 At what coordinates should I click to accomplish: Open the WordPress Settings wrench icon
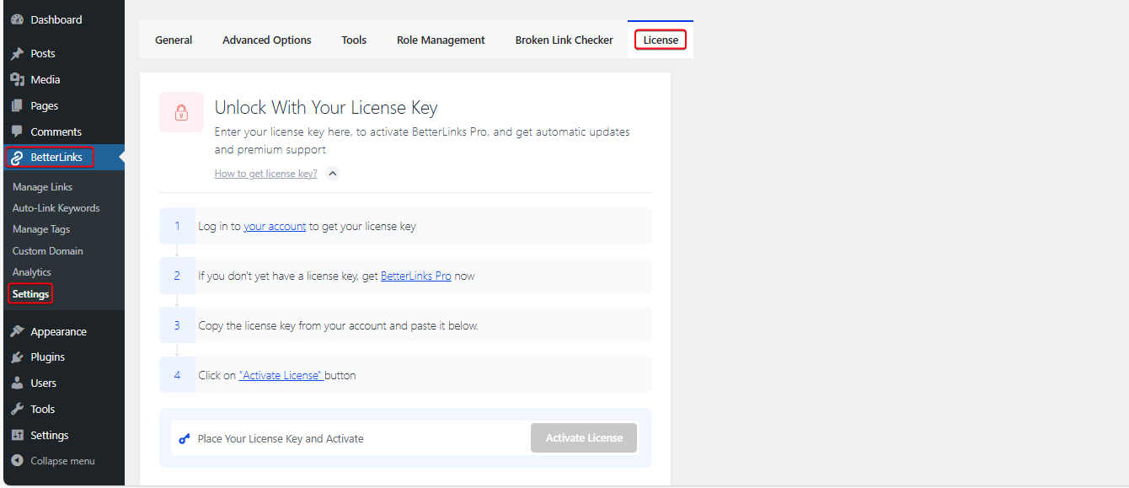18,434
